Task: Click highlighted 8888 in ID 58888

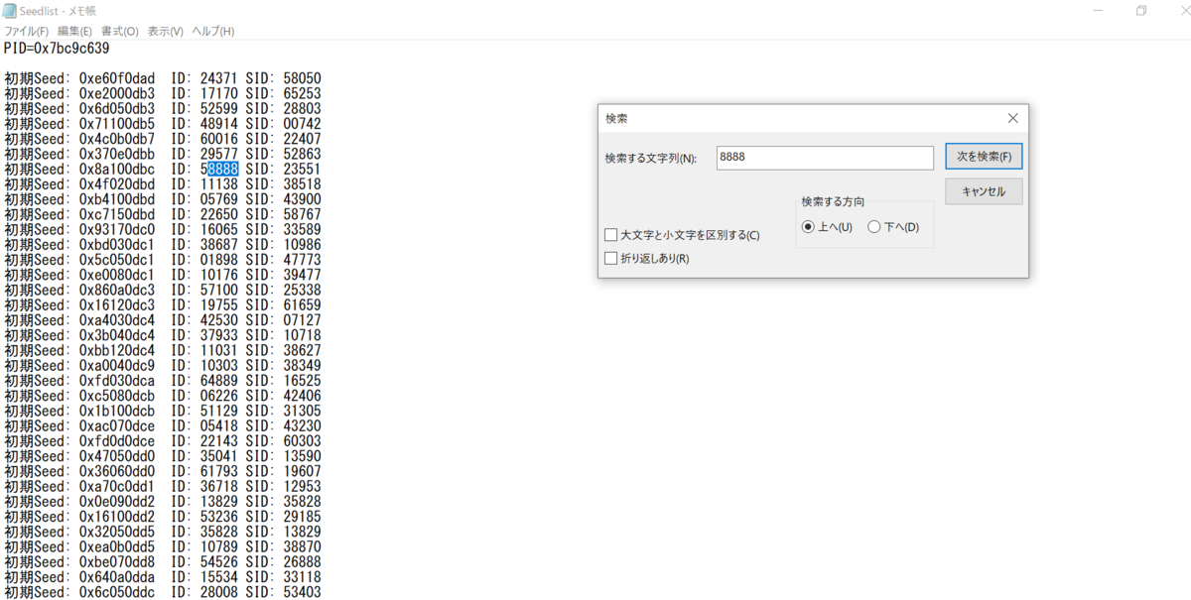Action: [x=223, y=170]
